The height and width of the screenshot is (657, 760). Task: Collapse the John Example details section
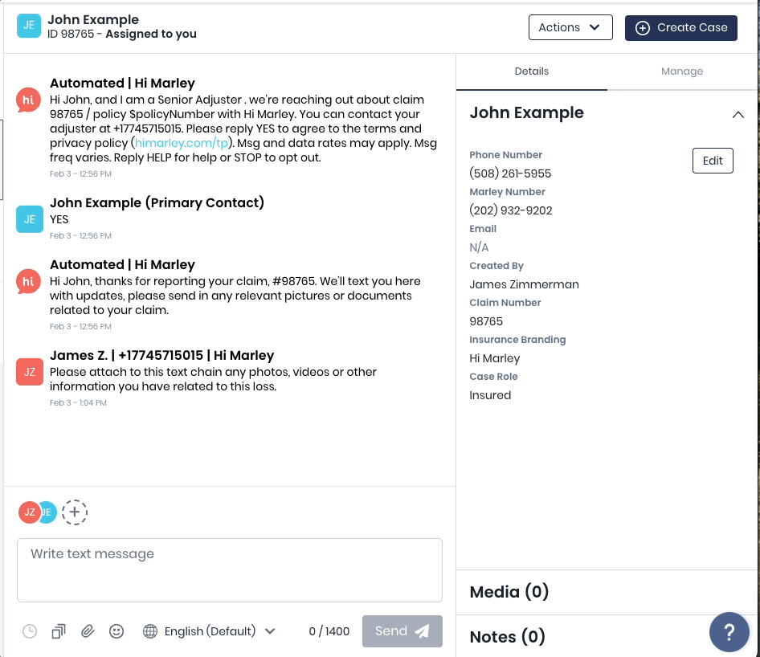738,114
